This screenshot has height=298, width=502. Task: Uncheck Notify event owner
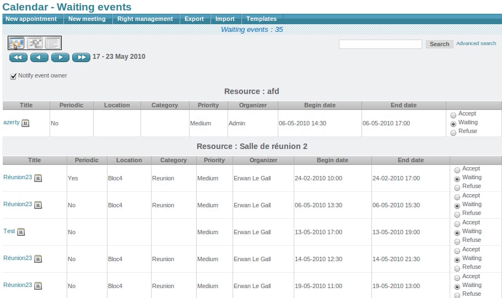pyautogui.click(x=13, y=76)
